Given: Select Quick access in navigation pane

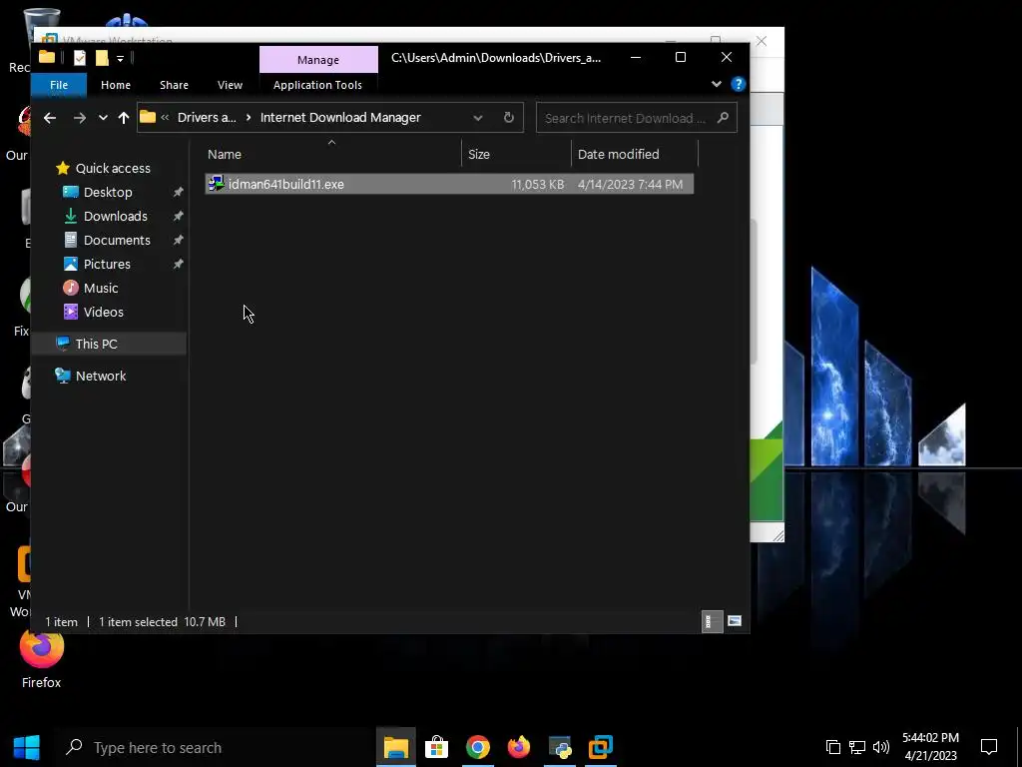Looking at the screenshot, I should click(113, 168).
